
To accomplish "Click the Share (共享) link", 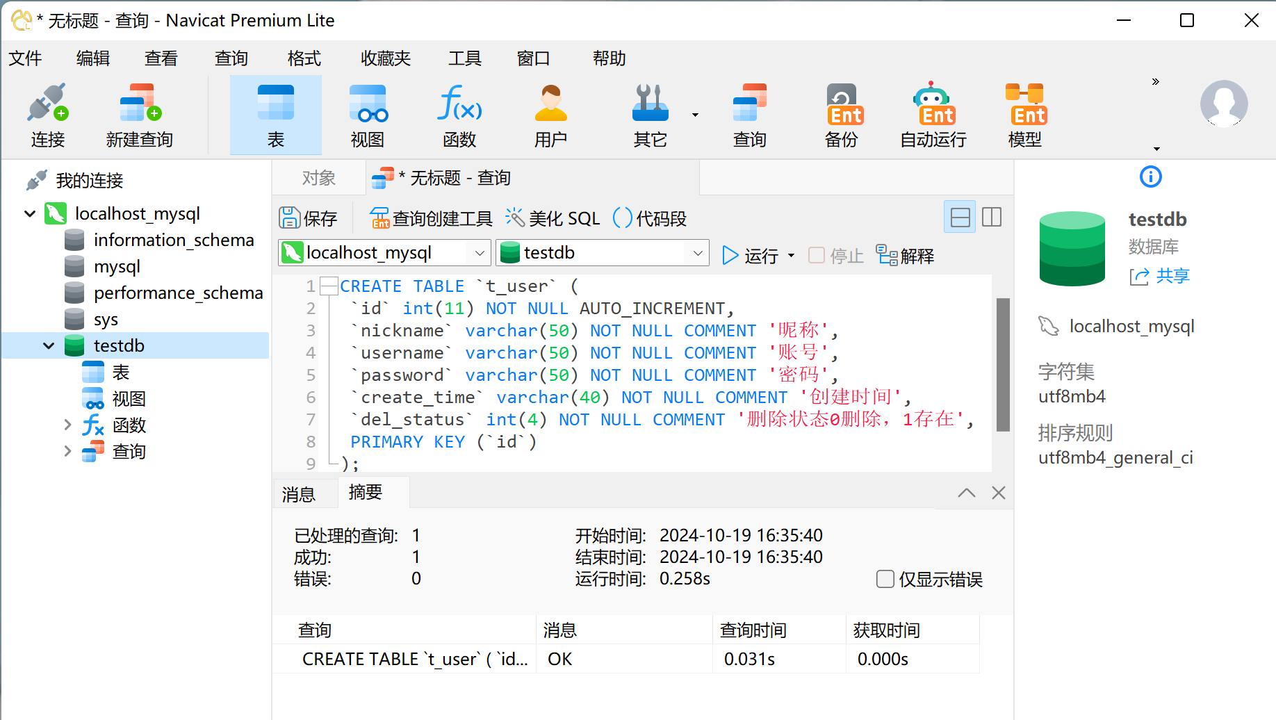I will click(1160, 276).
